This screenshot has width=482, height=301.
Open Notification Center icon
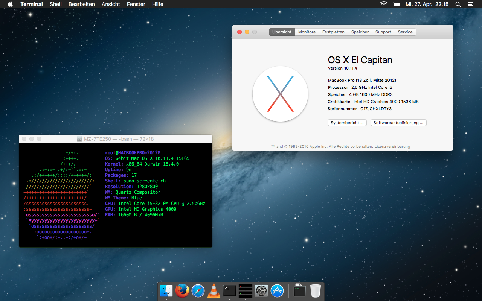coord(470,4)
